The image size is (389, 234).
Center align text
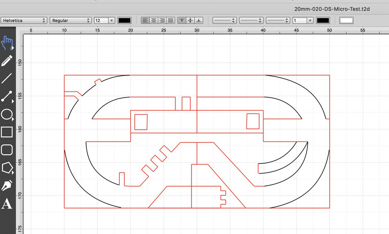pyautogui.click(x=154, y=20)
